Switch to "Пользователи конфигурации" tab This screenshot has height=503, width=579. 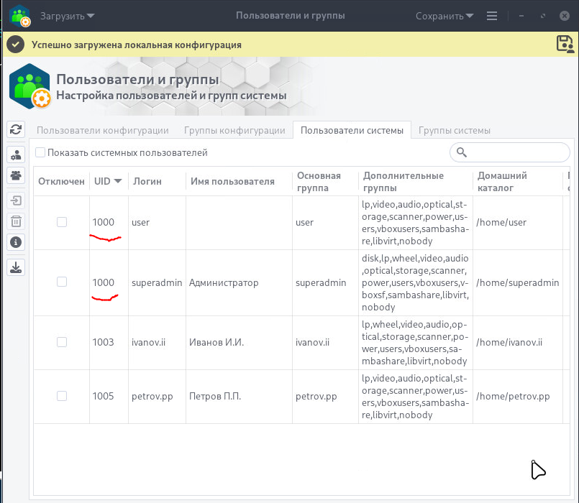tap(103, 130)
